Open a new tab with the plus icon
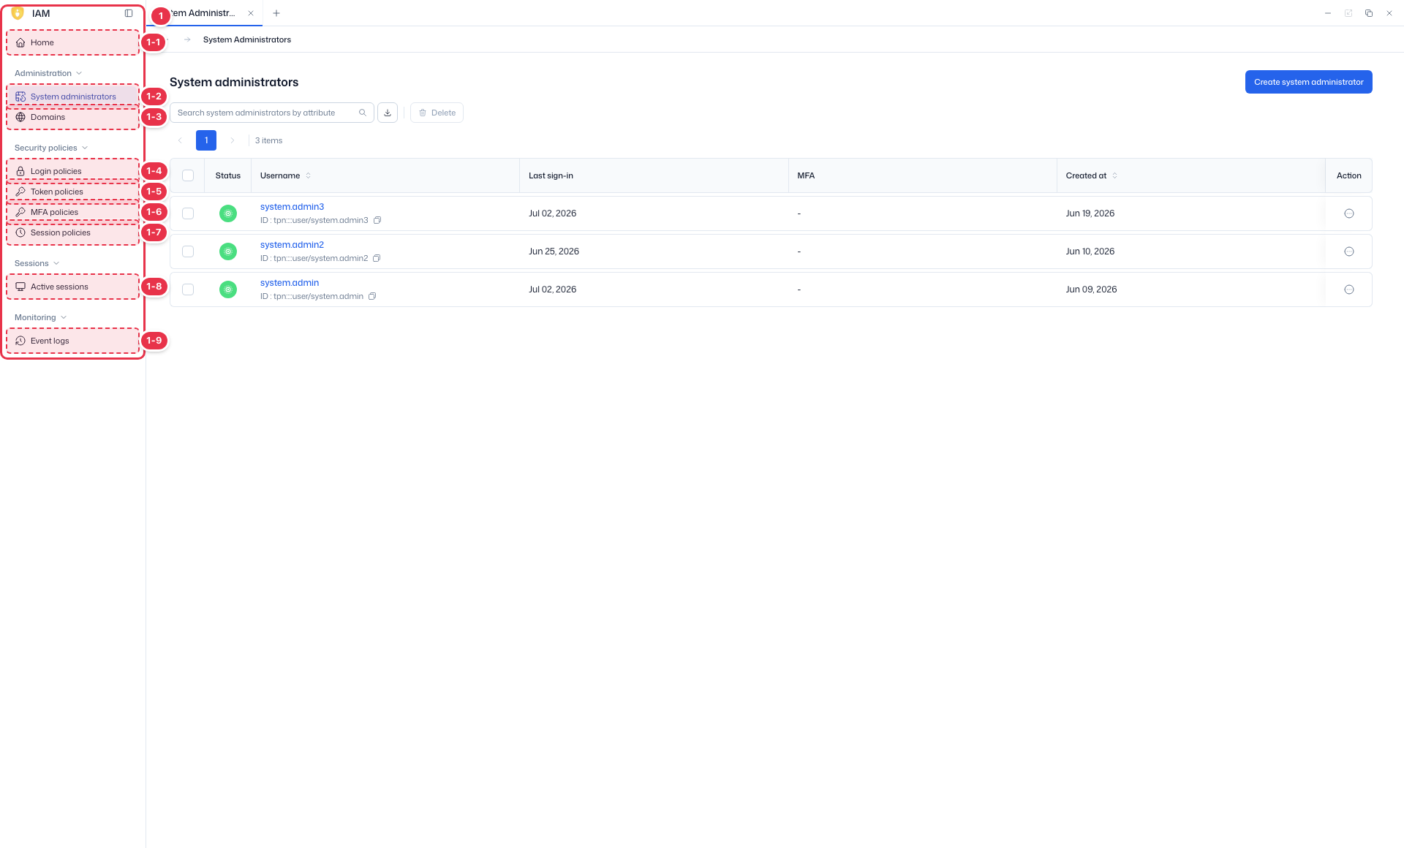Image resolution: width=1404 pixels, height=848 pixels. point(276,13)
